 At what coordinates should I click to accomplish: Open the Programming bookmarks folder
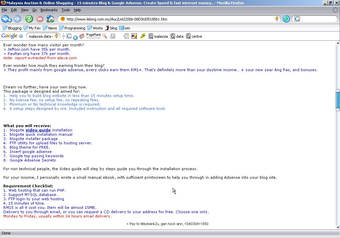(72, 28)
